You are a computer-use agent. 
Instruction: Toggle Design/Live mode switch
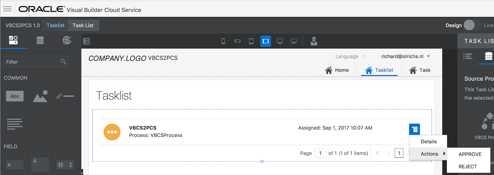[x=472, y=25]
